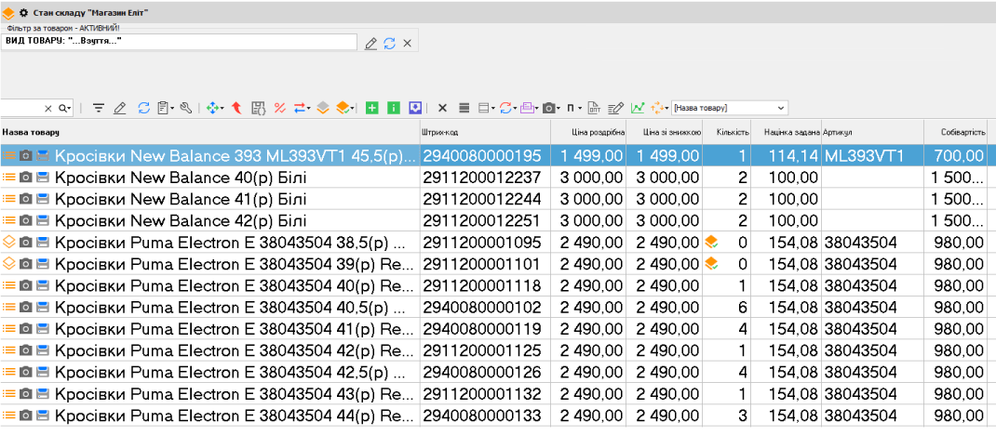Sort by Націнка задана column header
This screenshot has height=435, width=996.
pyautogui.click(x=787, y=132)
